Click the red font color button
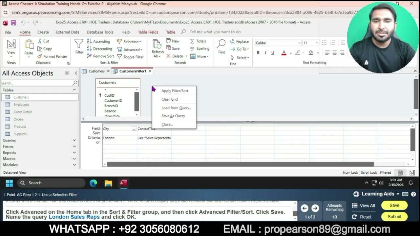Image resolution: width=420 pixels, height=236 pixels. point(284,53)
